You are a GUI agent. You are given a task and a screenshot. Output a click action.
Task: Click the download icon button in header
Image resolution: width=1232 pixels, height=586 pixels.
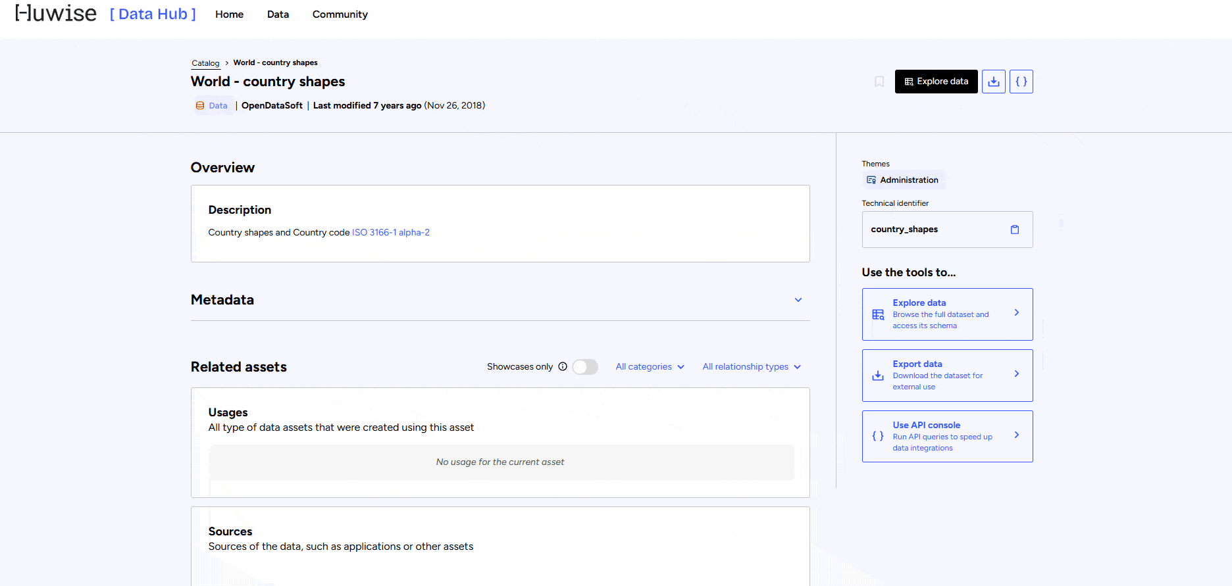[x=993, y=82]
